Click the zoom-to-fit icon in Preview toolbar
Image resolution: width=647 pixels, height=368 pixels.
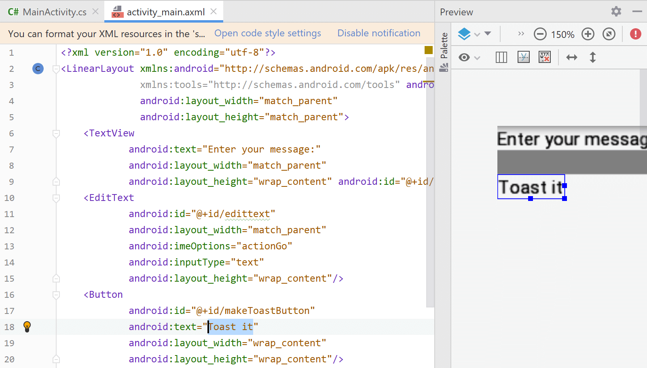pyautogui.click(x=610, y=34)
